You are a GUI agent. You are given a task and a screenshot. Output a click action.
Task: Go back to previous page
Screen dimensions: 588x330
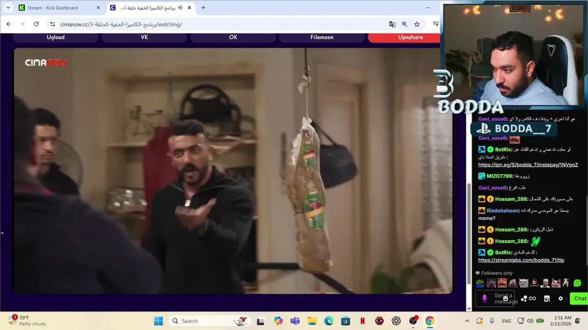coord(9,24)
